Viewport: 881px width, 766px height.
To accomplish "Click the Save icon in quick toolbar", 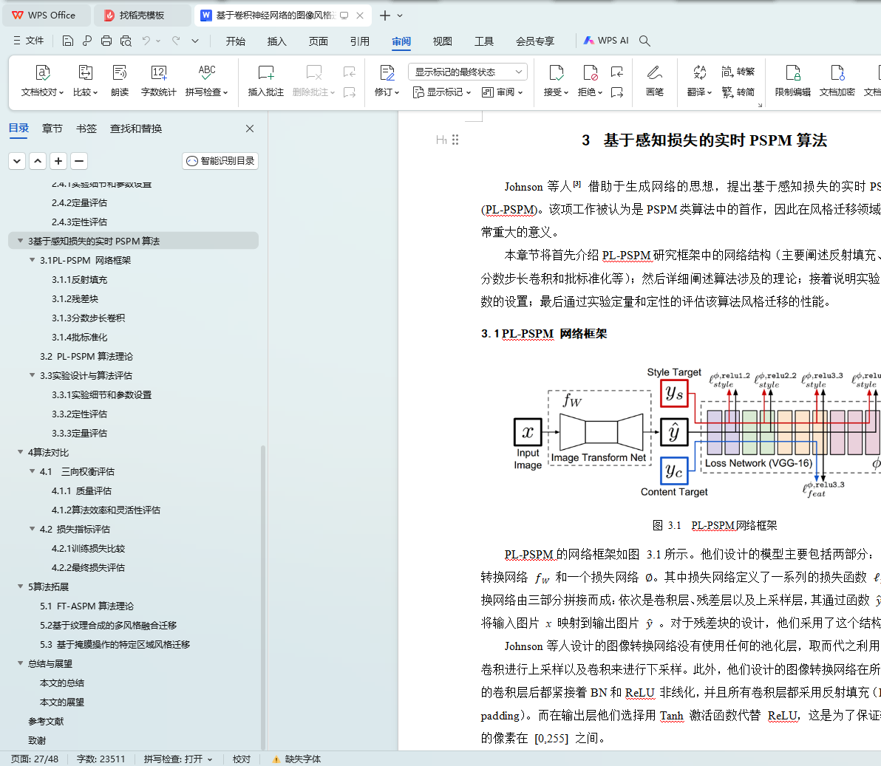I will coord(68,41).
